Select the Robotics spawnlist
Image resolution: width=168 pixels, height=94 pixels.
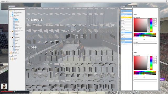click(x=17, y=26)
